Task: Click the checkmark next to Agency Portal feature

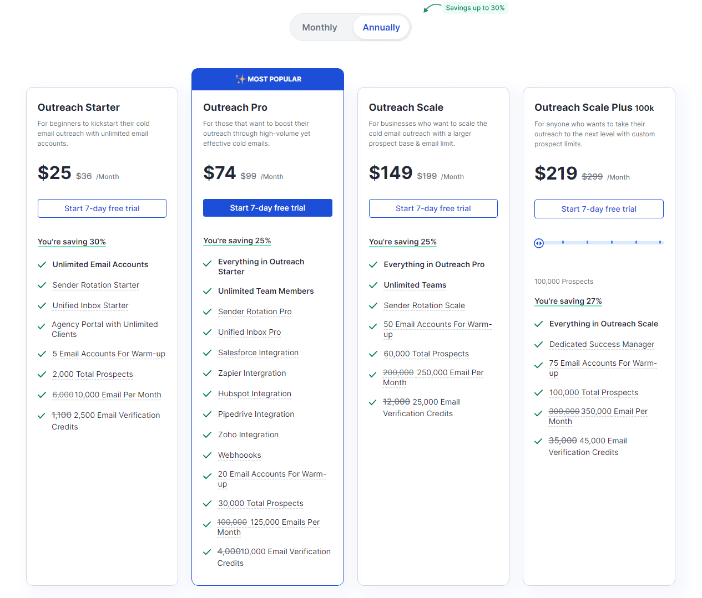Action: coord(42,326)
